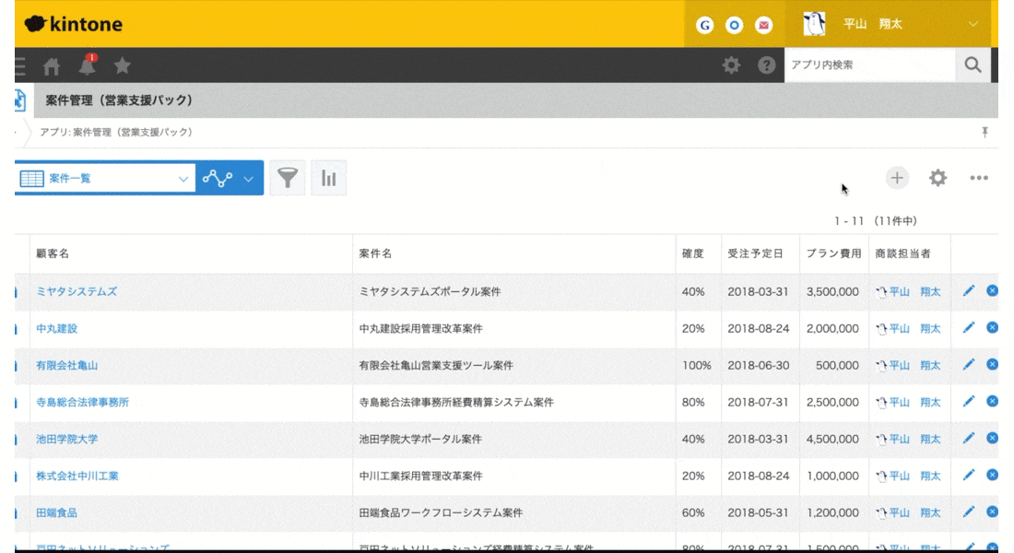Viewport: 1014px width, 553px height.
Task: Open the help question mark
Action: [x=766, y=65]
